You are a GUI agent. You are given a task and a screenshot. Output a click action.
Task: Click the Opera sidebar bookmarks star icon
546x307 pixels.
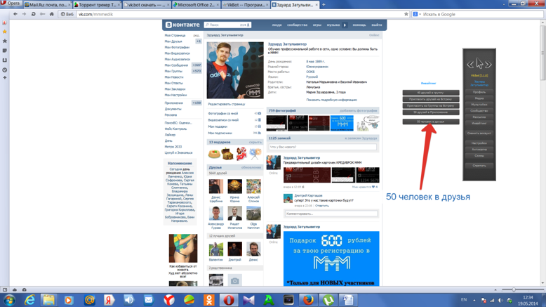tap(4, 32)
